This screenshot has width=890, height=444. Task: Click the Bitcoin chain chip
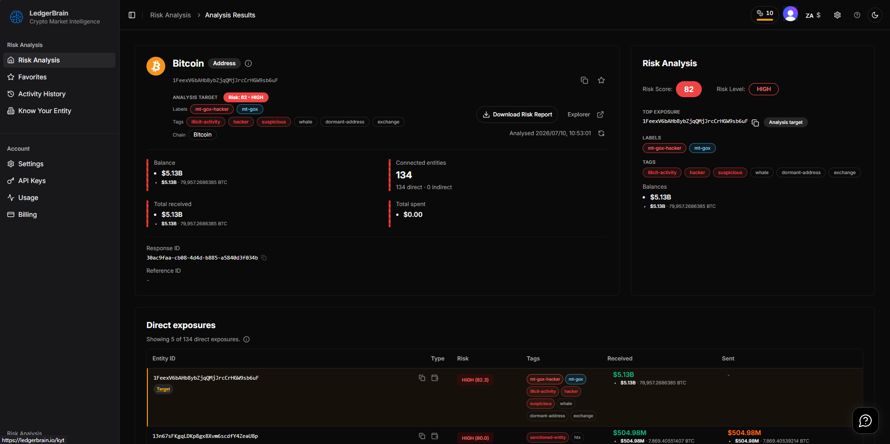[x=202, y=135]
